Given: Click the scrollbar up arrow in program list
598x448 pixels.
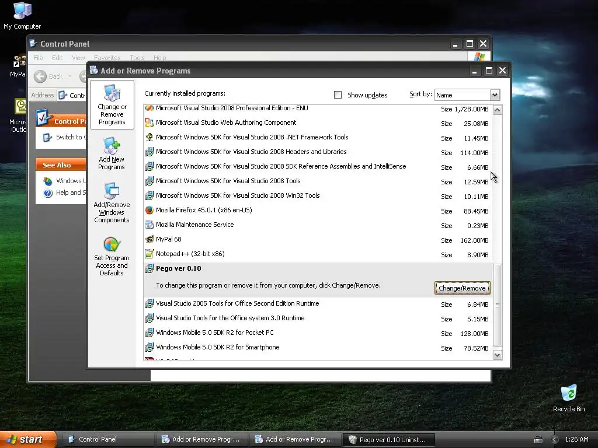Looking at the screenshot, I should point(498,110).
